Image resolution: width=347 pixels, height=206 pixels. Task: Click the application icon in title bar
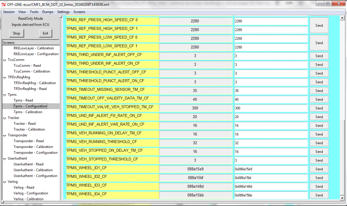(3, 5)
